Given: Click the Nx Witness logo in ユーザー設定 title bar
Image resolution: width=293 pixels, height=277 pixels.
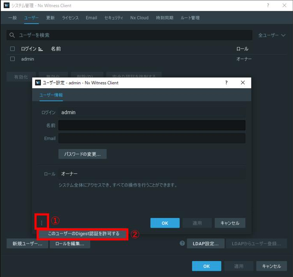Looking at the screenshot, I should coord(38,83).
